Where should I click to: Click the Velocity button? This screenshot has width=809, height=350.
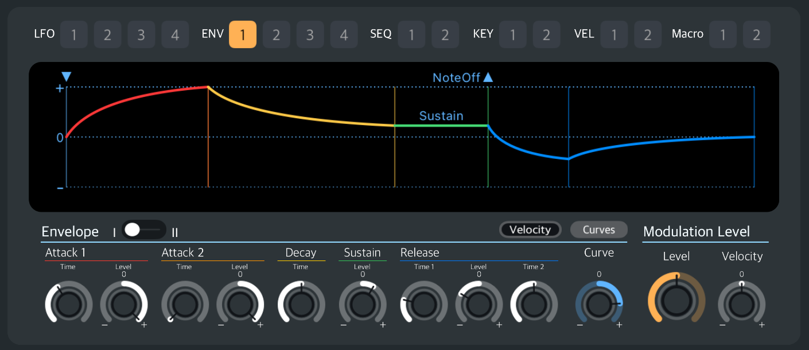(x=530, y=230)
